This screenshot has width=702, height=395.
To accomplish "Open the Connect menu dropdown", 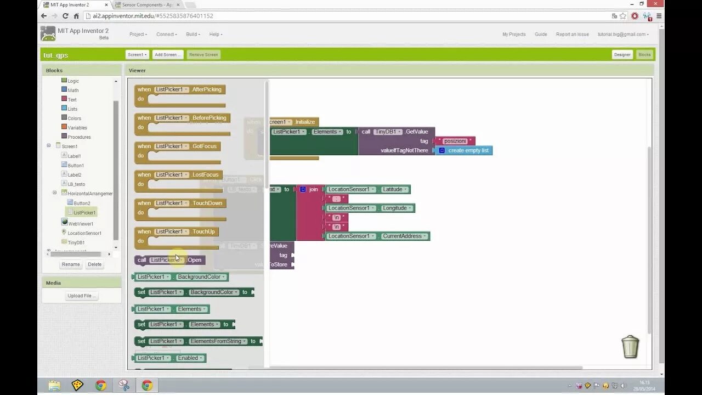I will click(x=166, y=34).
